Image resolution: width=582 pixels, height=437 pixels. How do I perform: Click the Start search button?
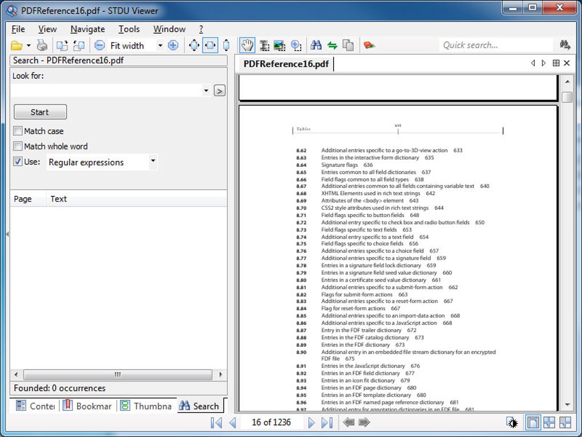(x=40, y=112)
